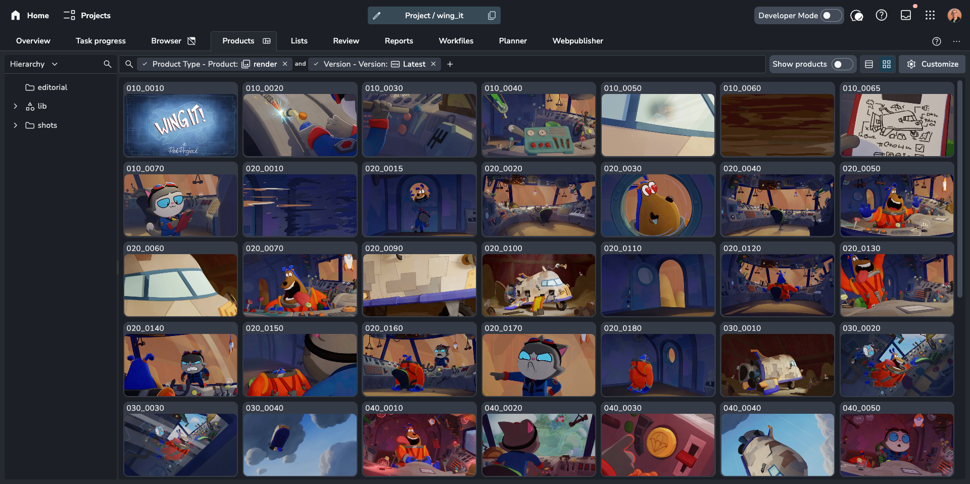Add a new filter with plus icon

pos(450,64)
